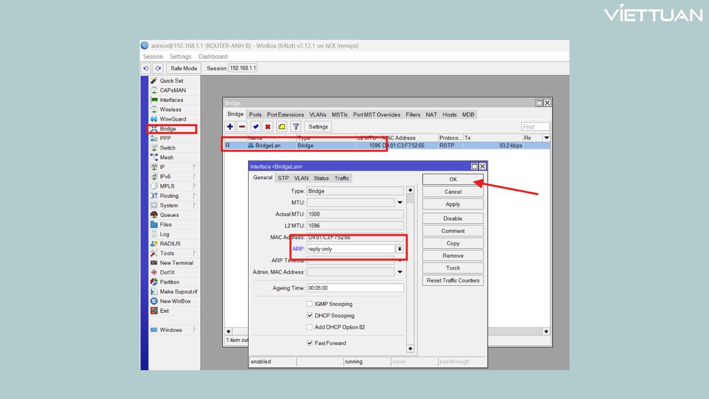
Task: Open ARP mode dropdown
Action: [399, 249]
